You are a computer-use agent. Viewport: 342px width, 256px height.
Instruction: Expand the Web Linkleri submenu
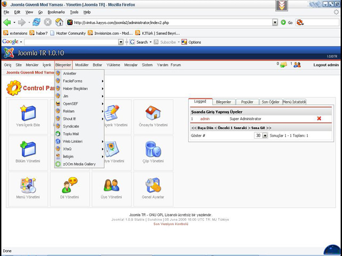coord(80,141)
